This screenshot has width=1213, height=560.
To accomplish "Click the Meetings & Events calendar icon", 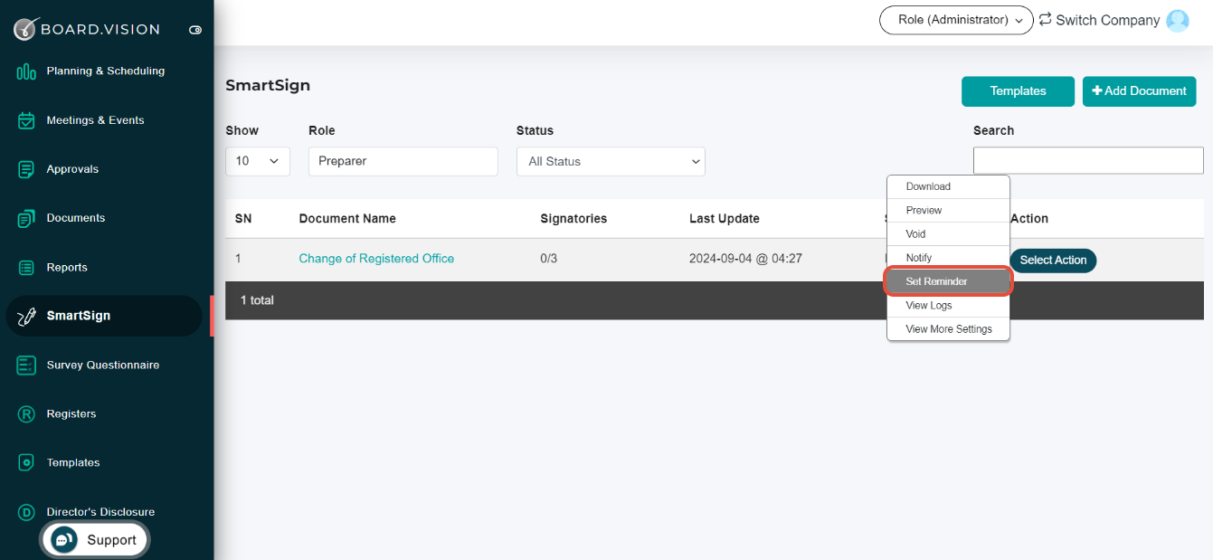I will pyautogui.click(x=26, y=120).
